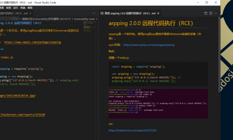Click the 'PoC:' label in preview
The height and width of the screenshot is (140, 233).
point(112,51)
